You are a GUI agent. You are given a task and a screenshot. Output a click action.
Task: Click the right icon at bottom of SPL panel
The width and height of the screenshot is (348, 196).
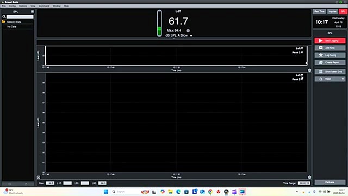coord(26,184)
